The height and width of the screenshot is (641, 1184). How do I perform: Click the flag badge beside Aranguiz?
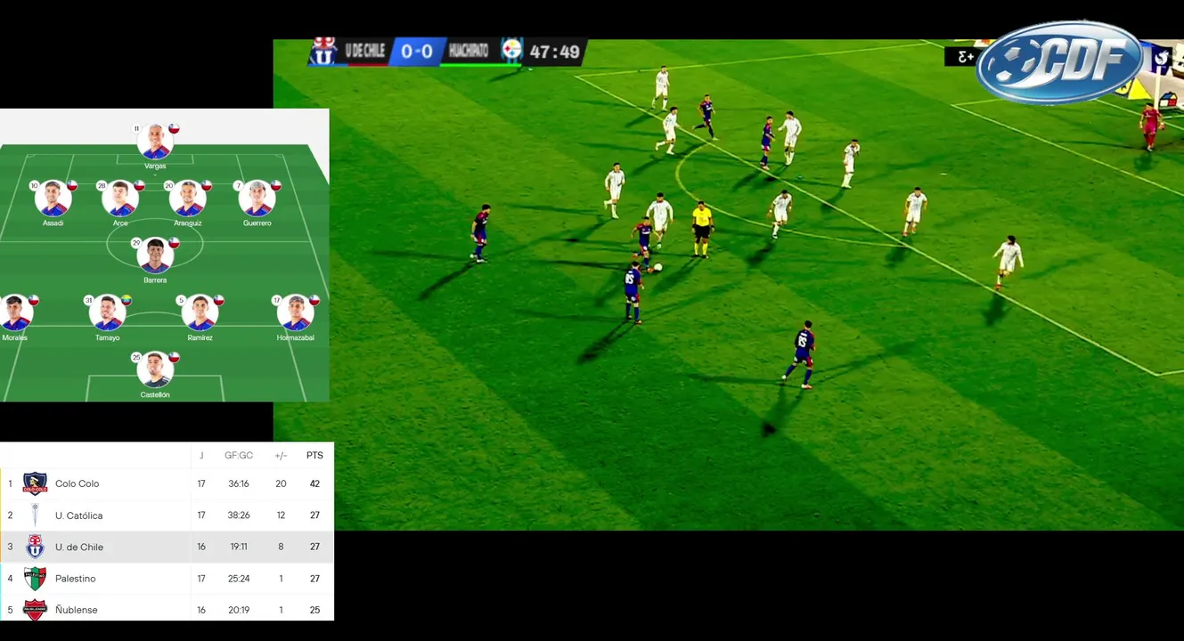(x=207, y=185)
